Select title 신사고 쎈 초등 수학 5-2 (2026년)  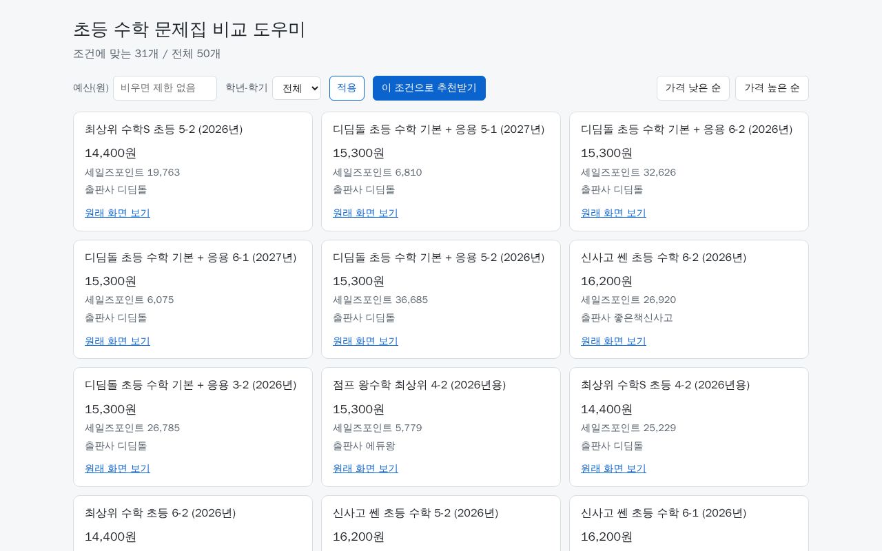coord(416,513)
